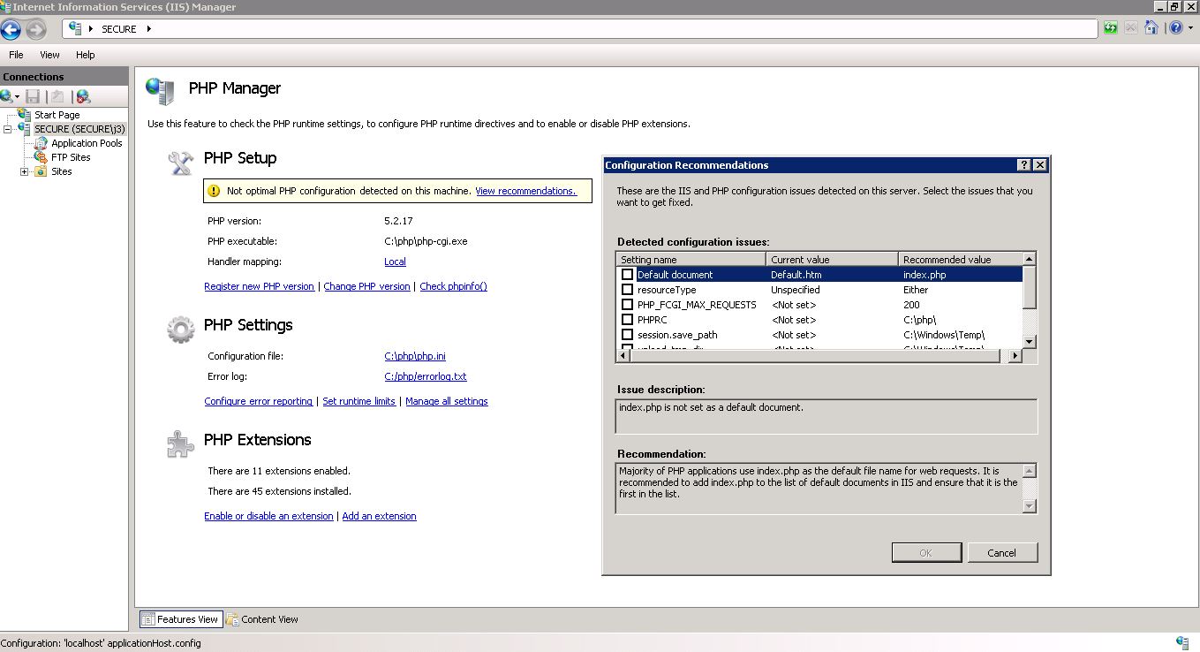The image size is (1200, 652).
Task: Click the Set runtime limits link
Action: (358, 401)
